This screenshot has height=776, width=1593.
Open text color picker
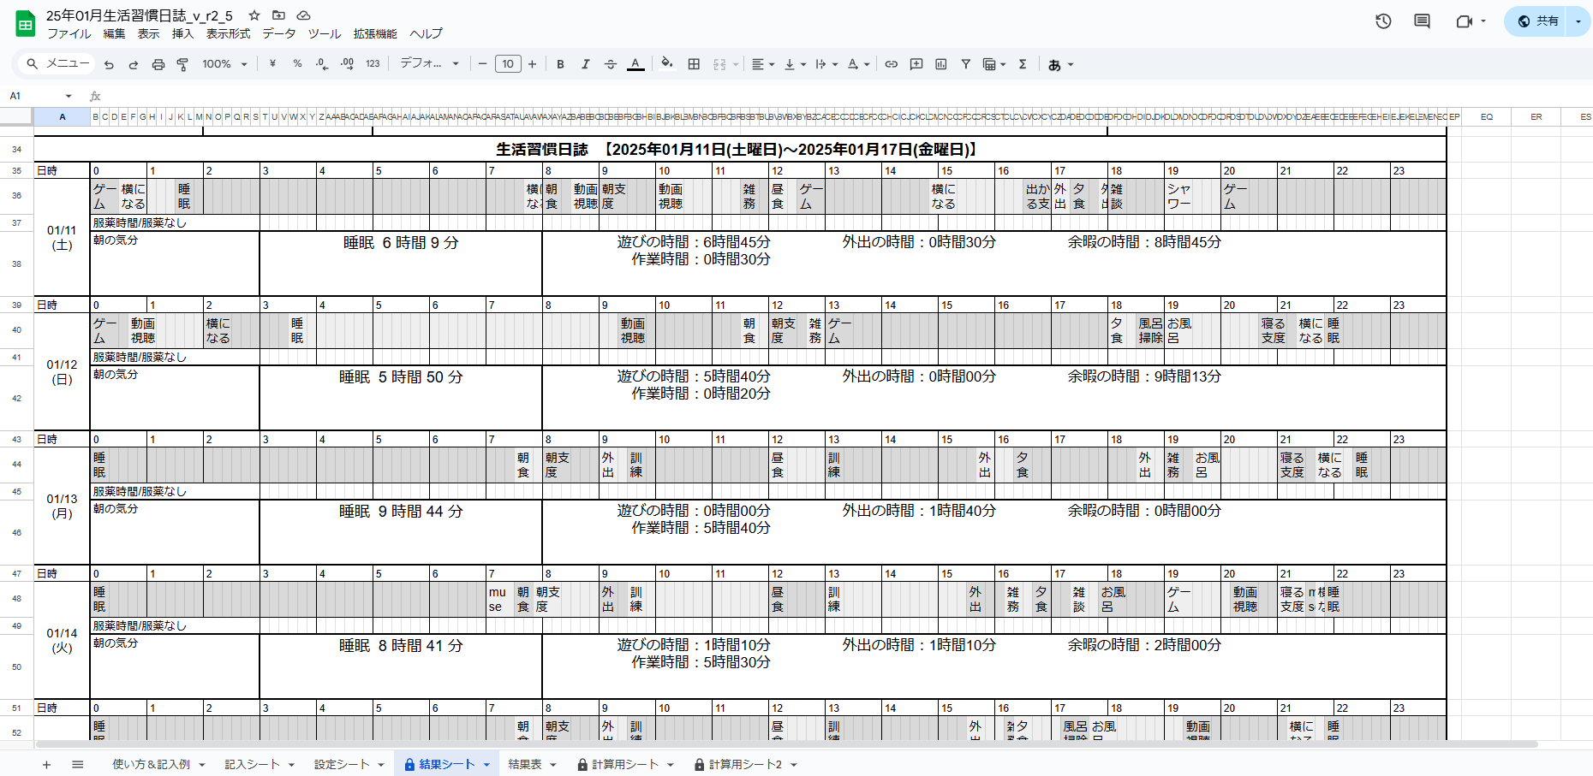pos(635,64)
